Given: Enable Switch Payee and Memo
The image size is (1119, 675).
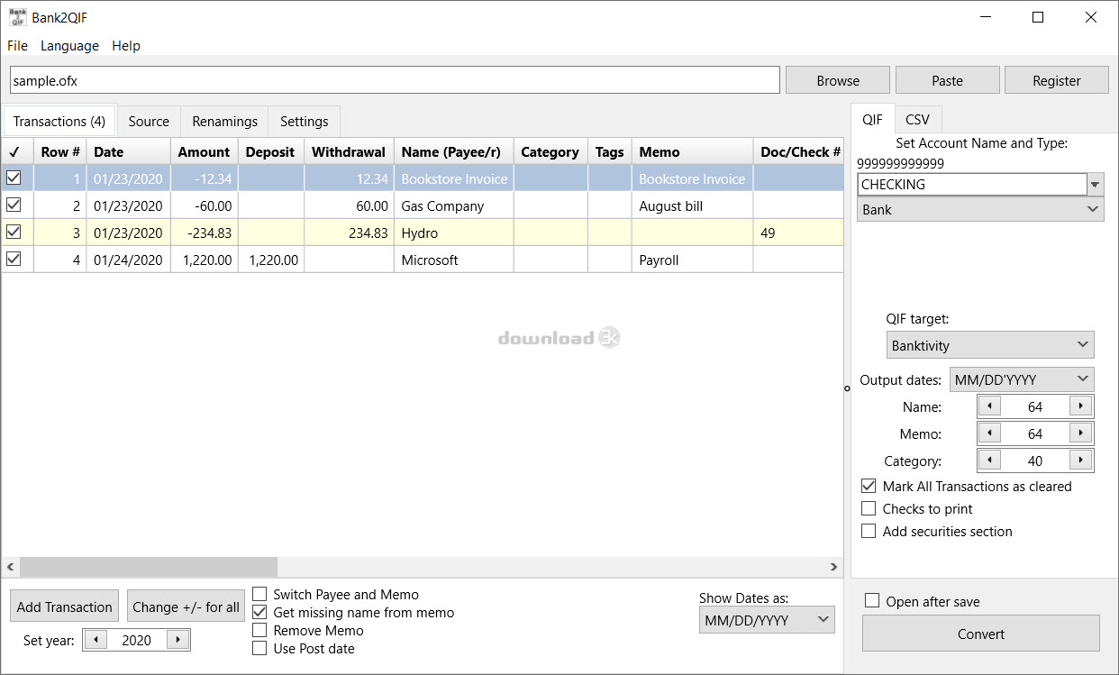Looking at the screenshot, I should (259, 594).
